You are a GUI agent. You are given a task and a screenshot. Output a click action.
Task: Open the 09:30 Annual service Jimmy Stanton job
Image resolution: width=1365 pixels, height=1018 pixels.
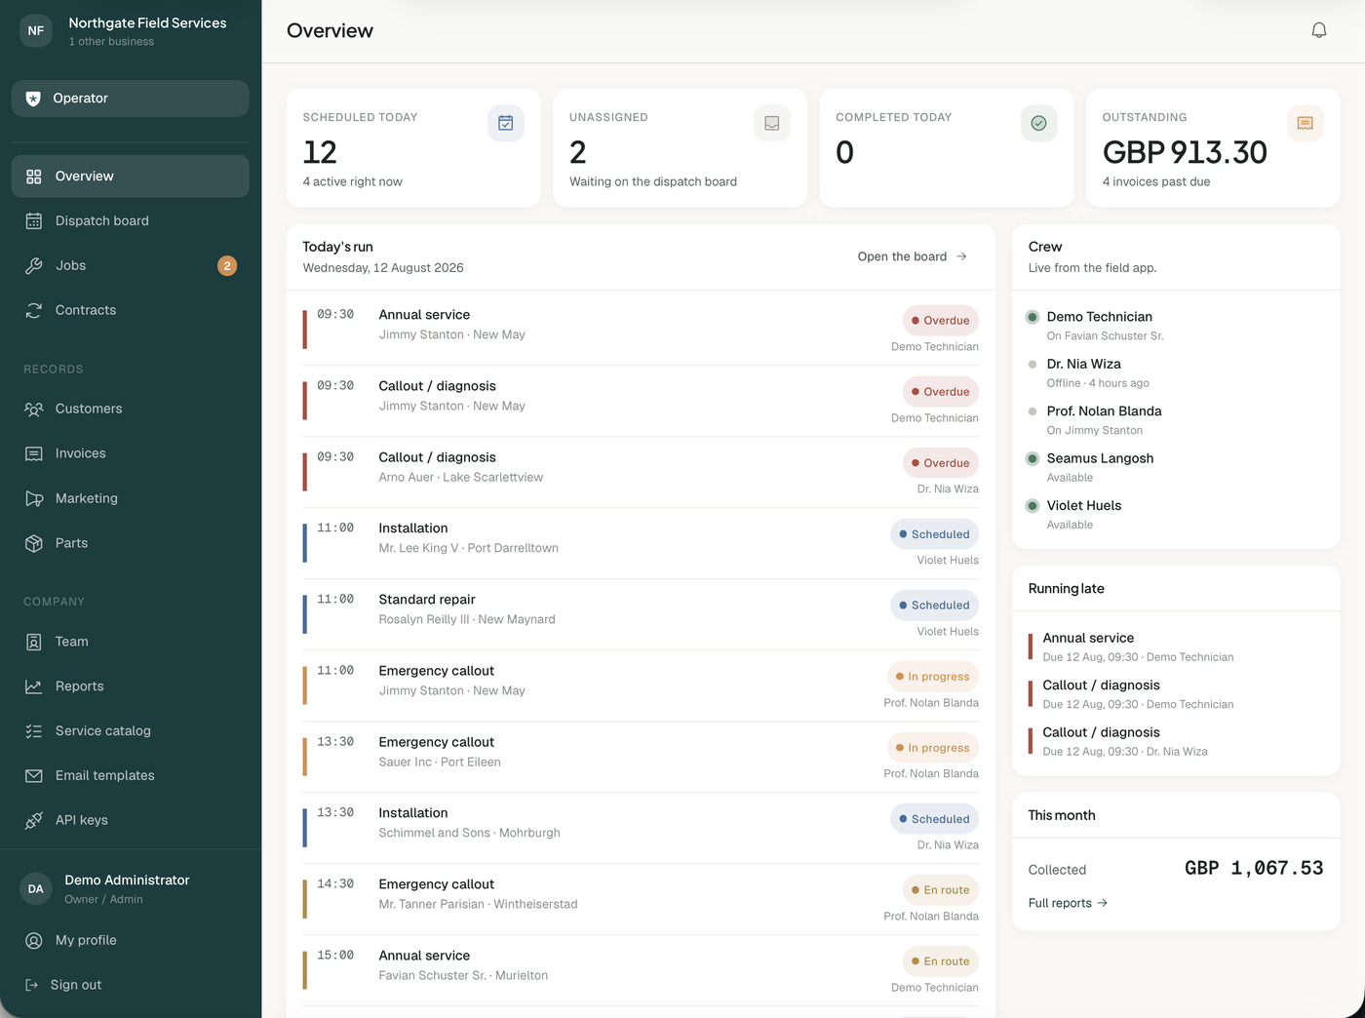(x=641, y=330)
